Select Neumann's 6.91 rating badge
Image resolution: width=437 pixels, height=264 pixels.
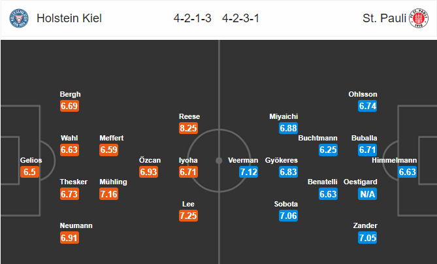click(x=69, y=238)
